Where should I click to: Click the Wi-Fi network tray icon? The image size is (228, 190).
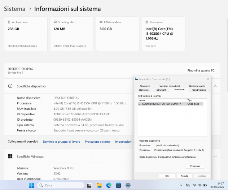(194, 185)
